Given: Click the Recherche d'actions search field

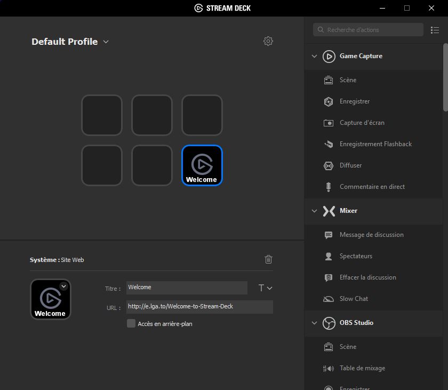Looking at the screenshot, I should click(x=368, y=30).
